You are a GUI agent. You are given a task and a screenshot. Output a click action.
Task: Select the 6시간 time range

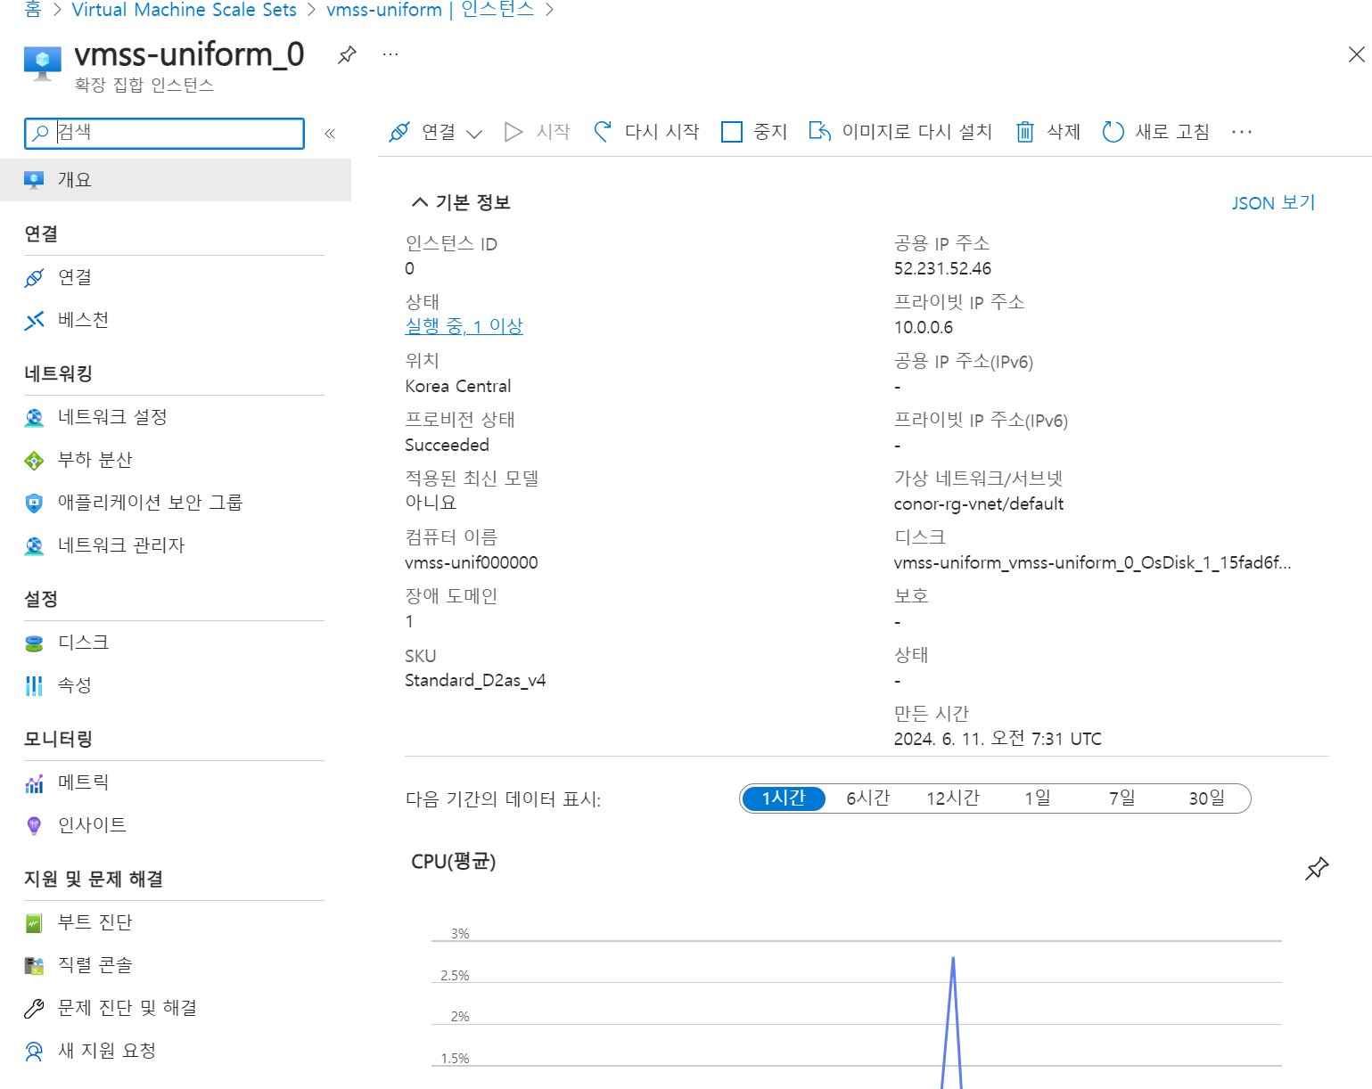[x=868, y=798]
